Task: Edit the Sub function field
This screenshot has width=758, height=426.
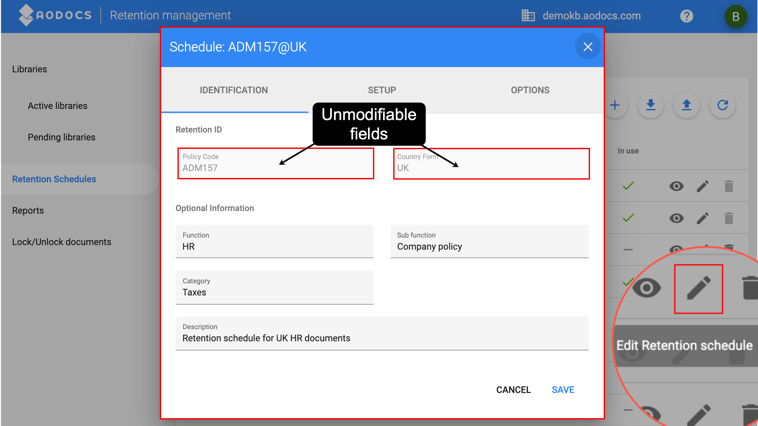Action: [489, 241]
